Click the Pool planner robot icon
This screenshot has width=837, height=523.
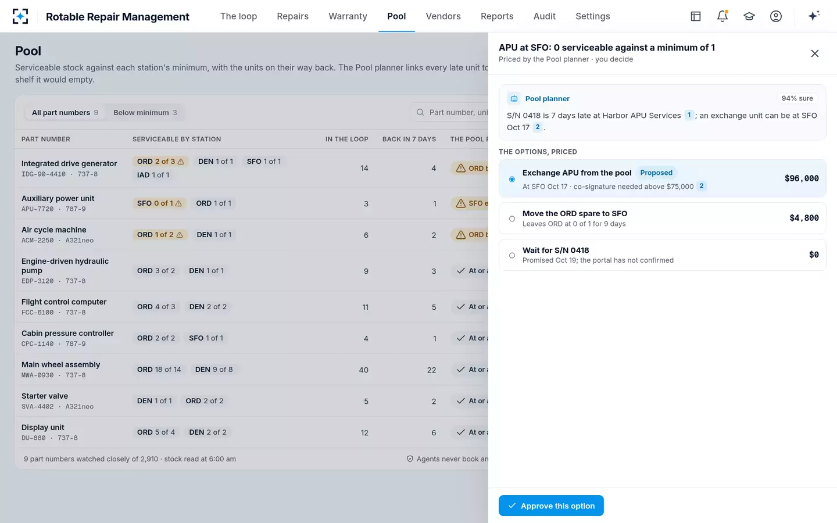[514, 99]
